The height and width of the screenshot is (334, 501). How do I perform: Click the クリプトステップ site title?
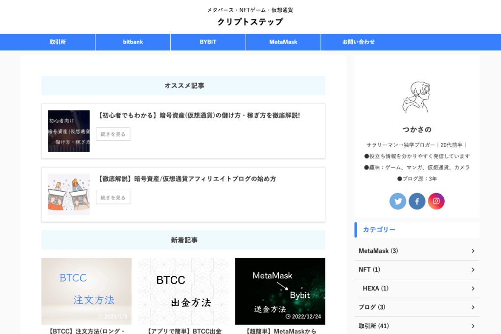250,22
